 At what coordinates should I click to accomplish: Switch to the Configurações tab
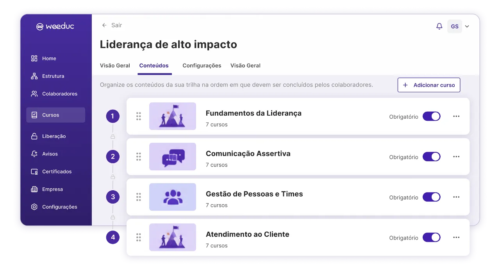(202, 66)
